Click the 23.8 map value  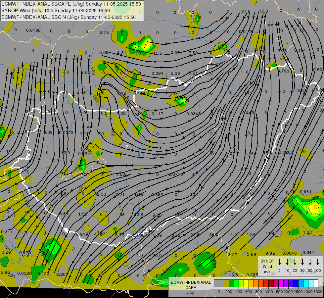coord(195,235)
